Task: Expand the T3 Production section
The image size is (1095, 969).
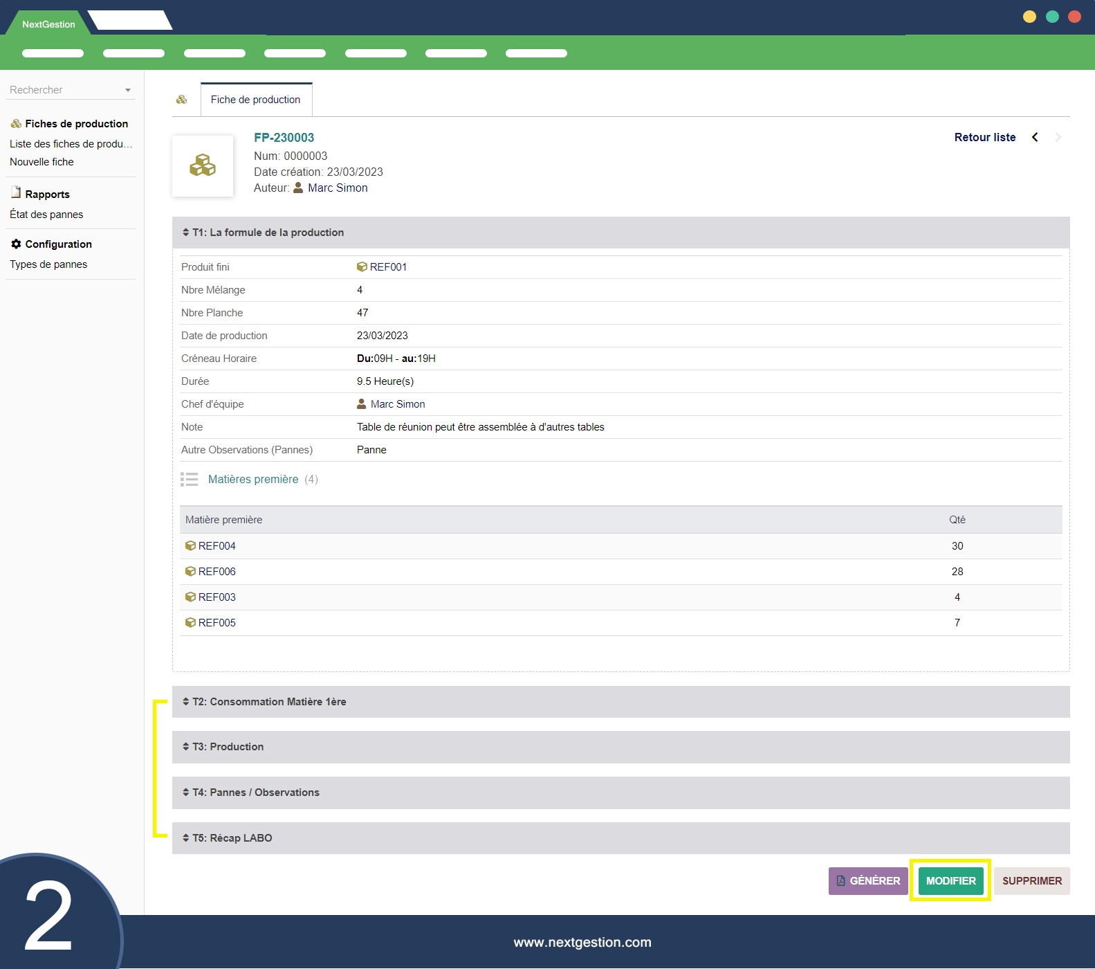Action: click(x=228, y=747)
